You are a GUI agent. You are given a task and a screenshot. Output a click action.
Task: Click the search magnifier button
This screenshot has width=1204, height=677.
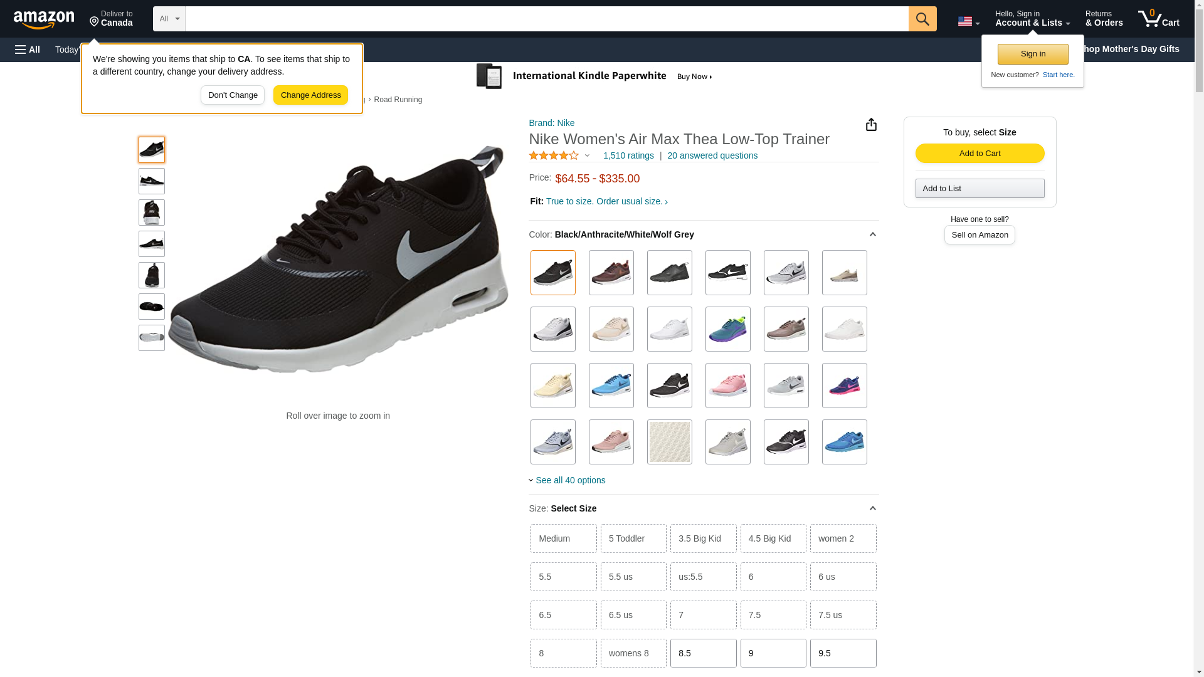tap(922, 19)
